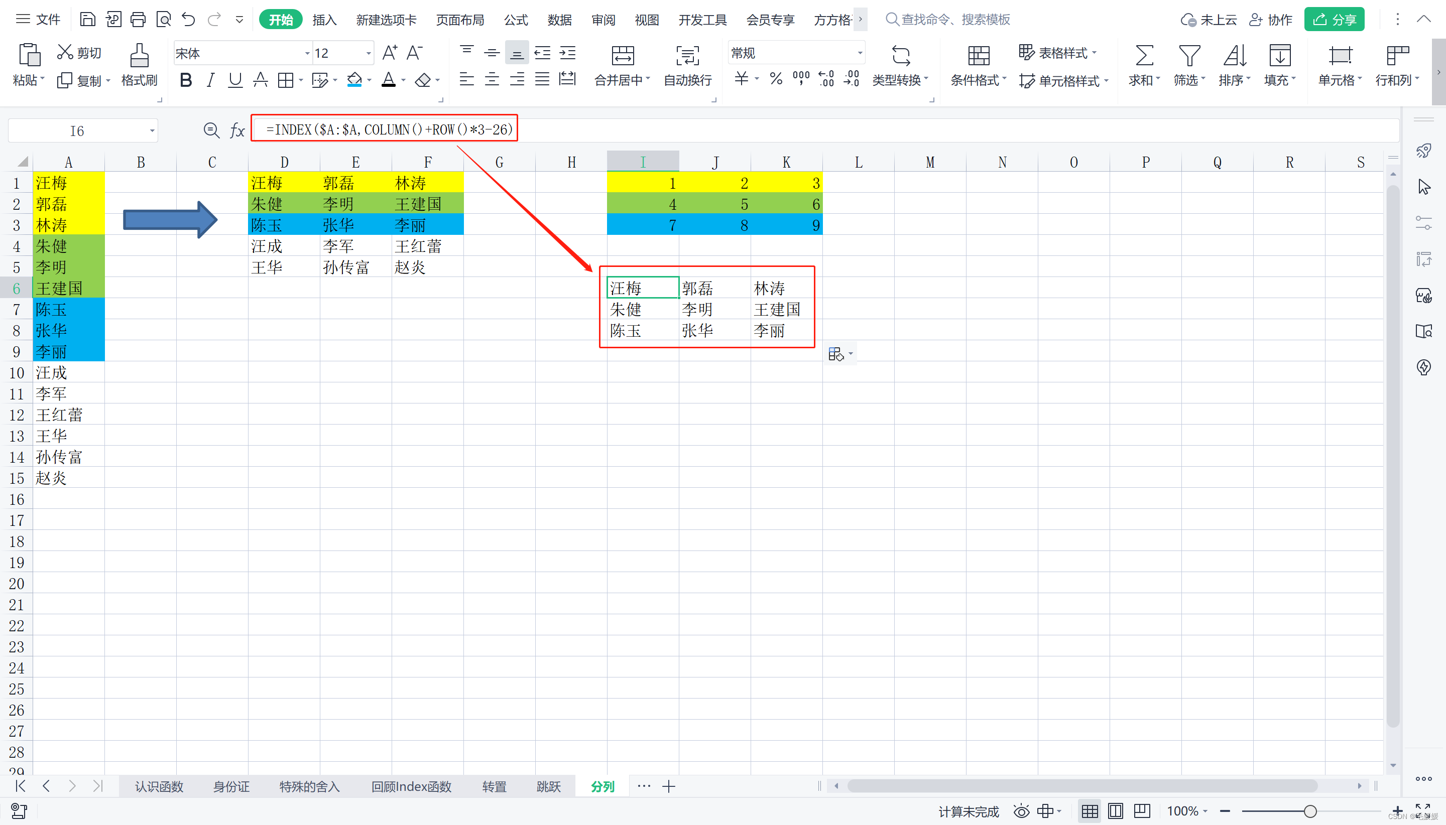Click the thousands separator icon

coord(801,78)
